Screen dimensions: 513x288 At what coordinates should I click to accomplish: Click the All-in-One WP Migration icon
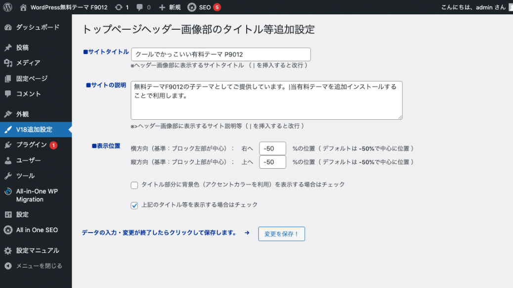[8, 192]
